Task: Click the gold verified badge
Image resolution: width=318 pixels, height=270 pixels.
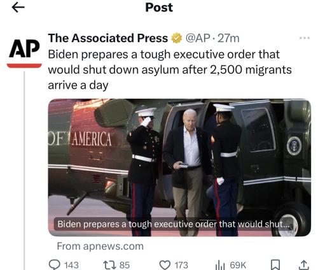Action: [177, 38]
